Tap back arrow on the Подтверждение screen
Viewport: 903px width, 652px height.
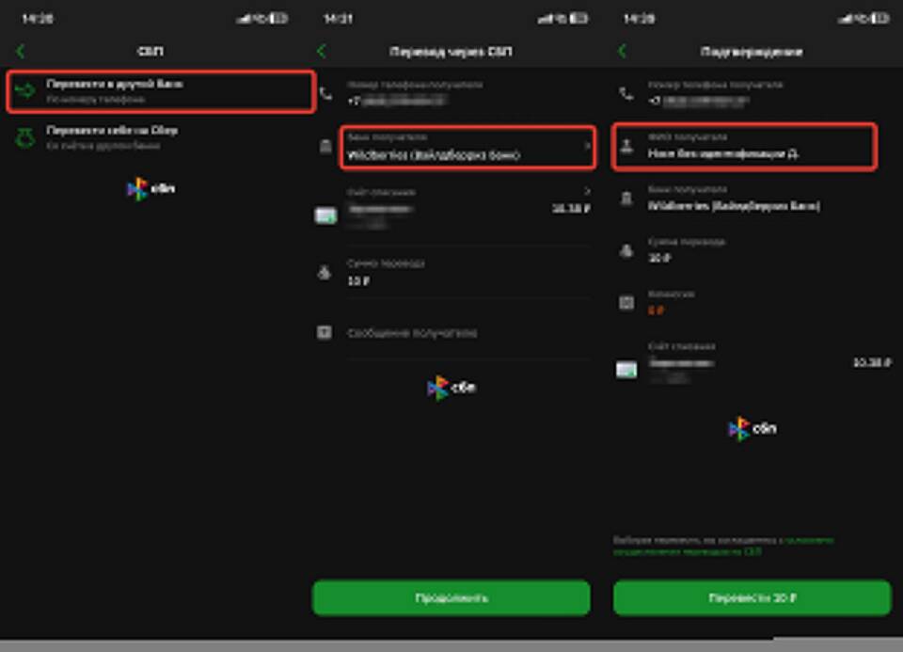coord(622,52)
